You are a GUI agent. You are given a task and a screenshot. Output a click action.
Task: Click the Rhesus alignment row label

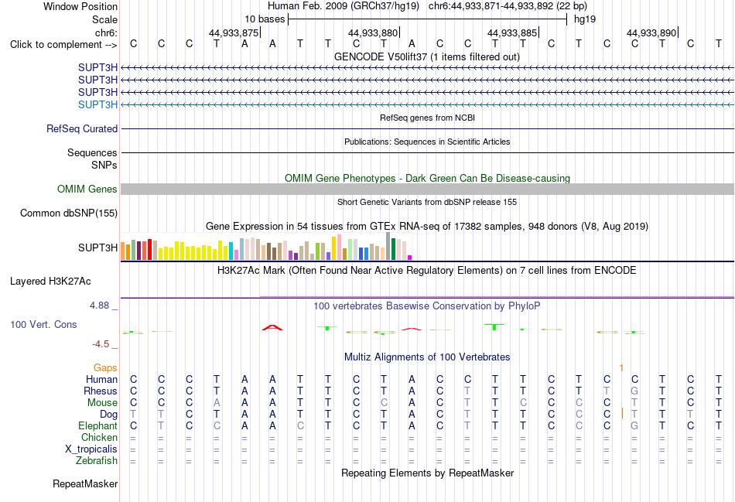pos(101,391)
